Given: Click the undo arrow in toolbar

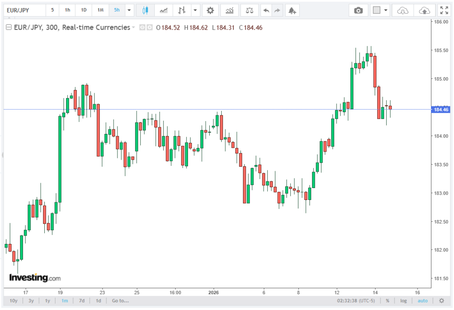Looking at the screenshot, I should point(266,10).
